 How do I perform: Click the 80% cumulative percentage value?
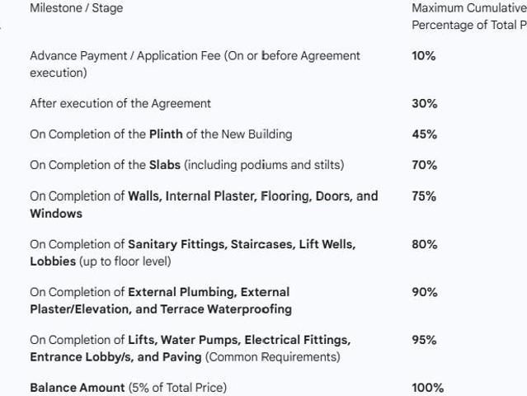click(424, 244)
